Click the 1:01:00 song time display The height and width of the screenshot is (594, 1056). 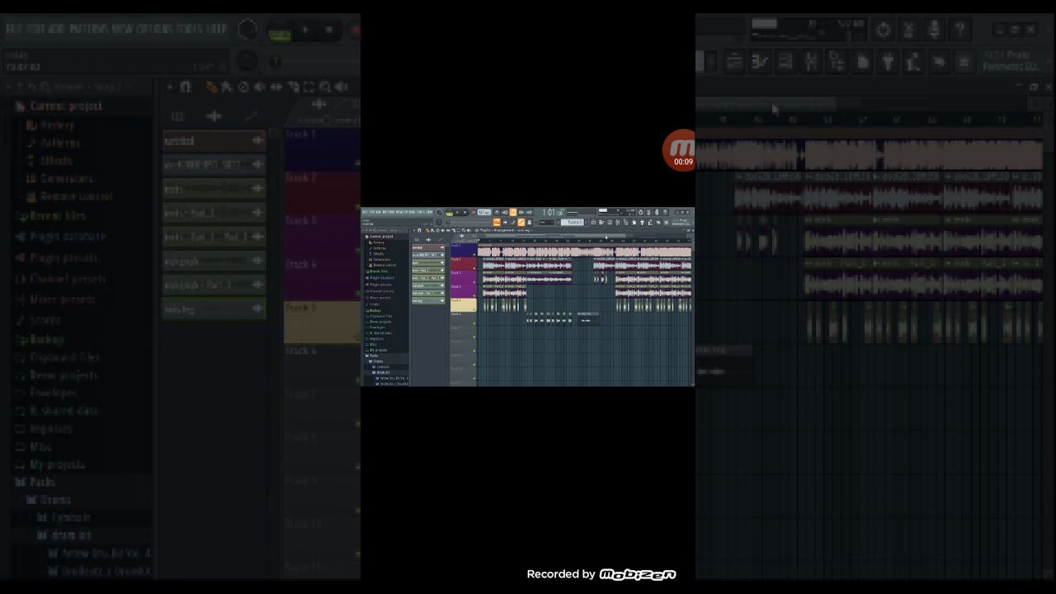(554, 212)
